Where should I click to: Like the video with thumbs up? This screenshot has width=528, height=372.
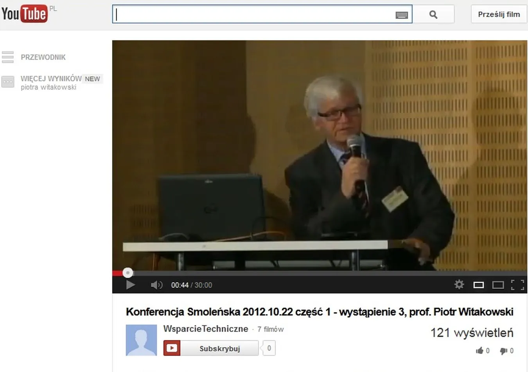coord(480,350)
